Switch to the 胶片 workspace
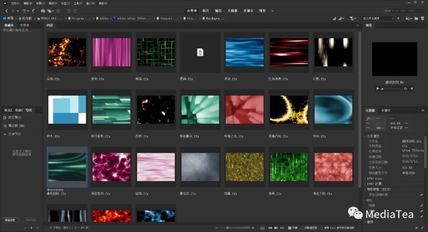Viewport: 428px width, 232px height. (x=206, y=11)
